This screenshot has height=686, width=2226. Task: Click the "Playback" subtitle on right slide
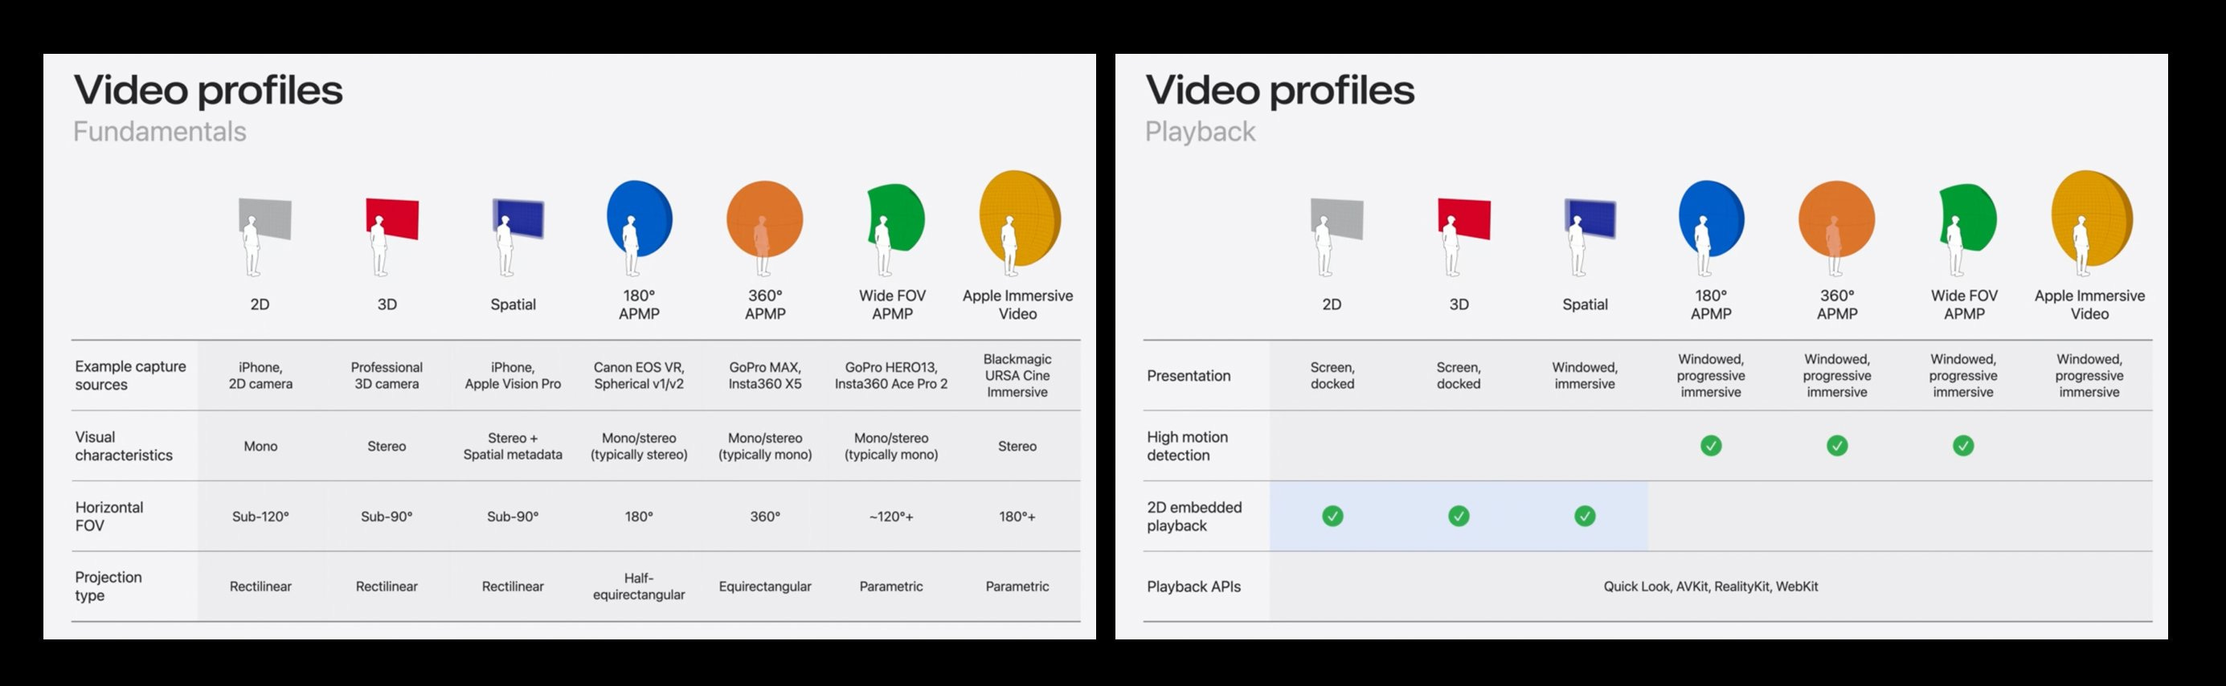click(1201, 131)
